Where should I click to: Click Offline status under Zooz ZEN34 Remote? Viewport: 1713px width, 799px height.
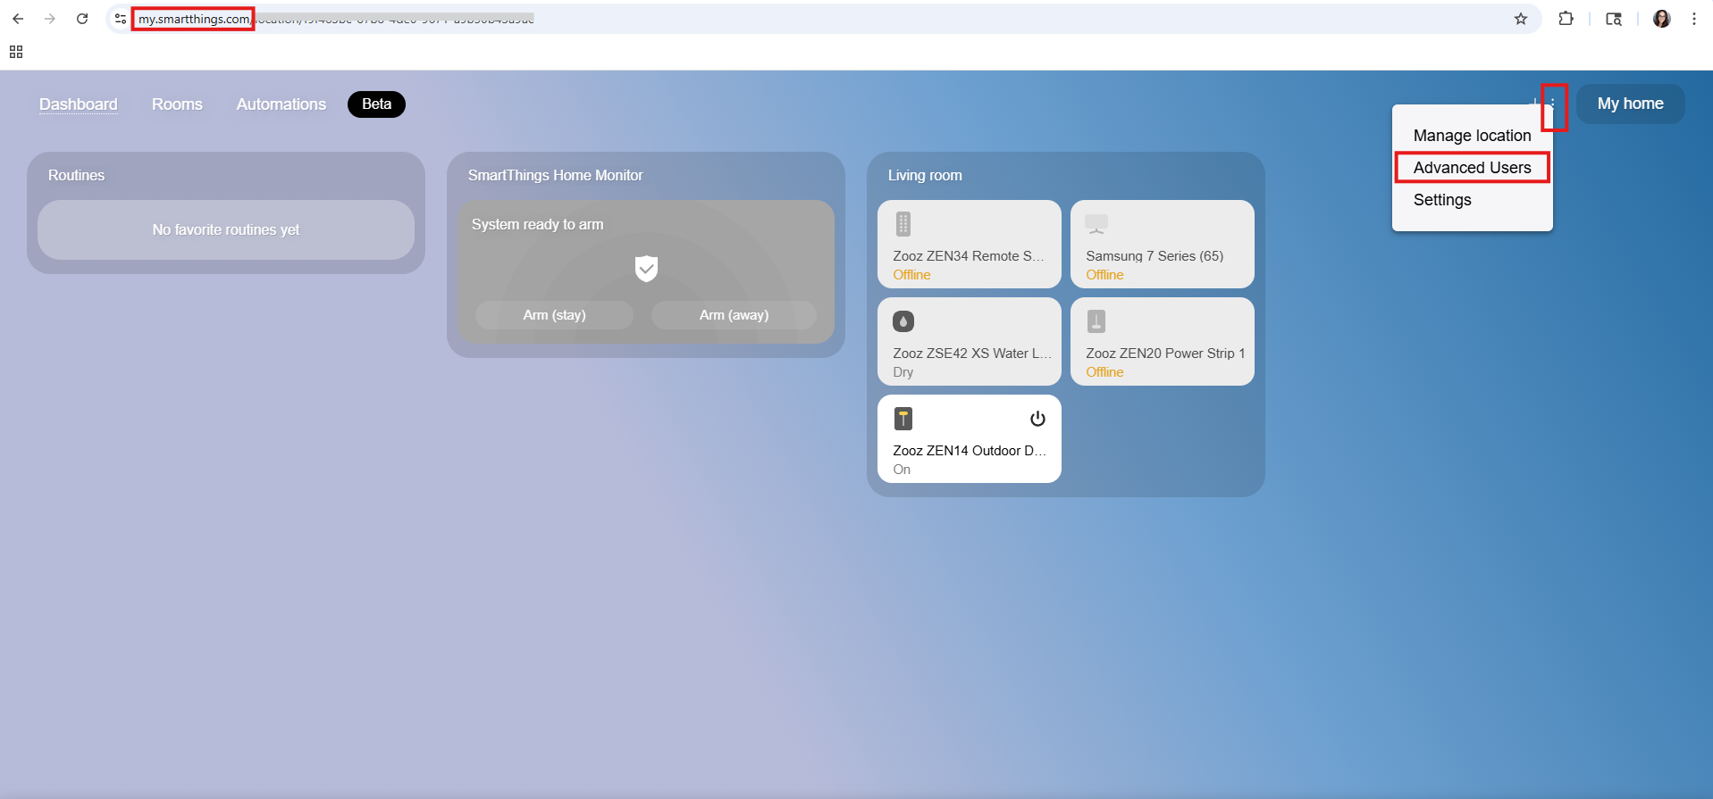point(911,275)
